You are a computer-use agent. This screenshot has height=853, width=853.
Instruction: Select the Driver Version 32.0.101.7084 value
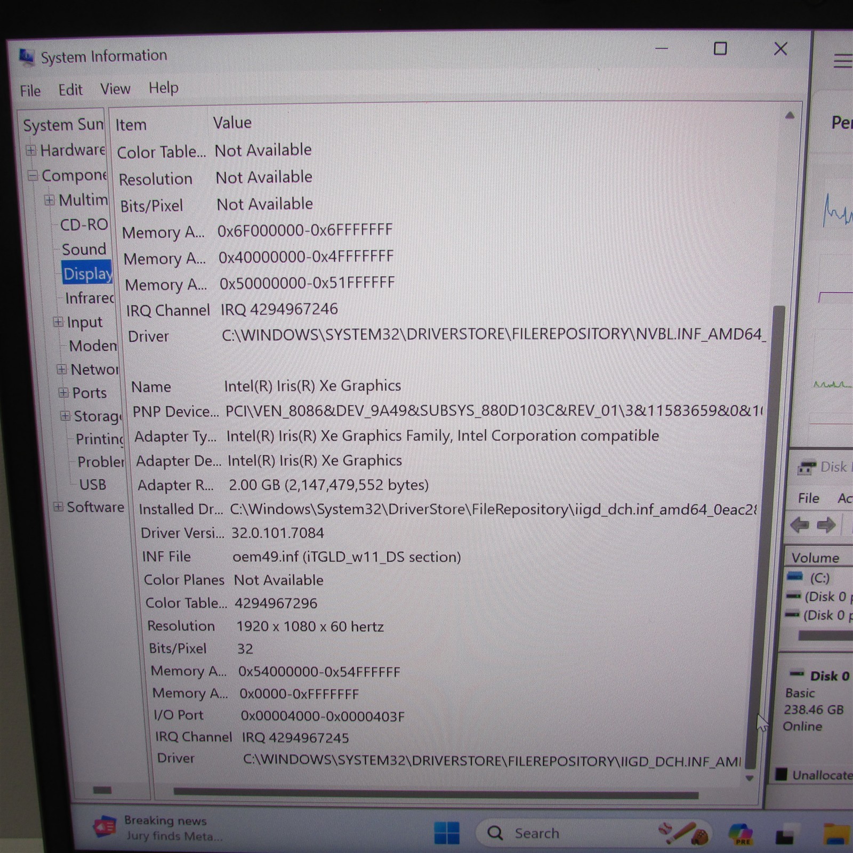278,533
